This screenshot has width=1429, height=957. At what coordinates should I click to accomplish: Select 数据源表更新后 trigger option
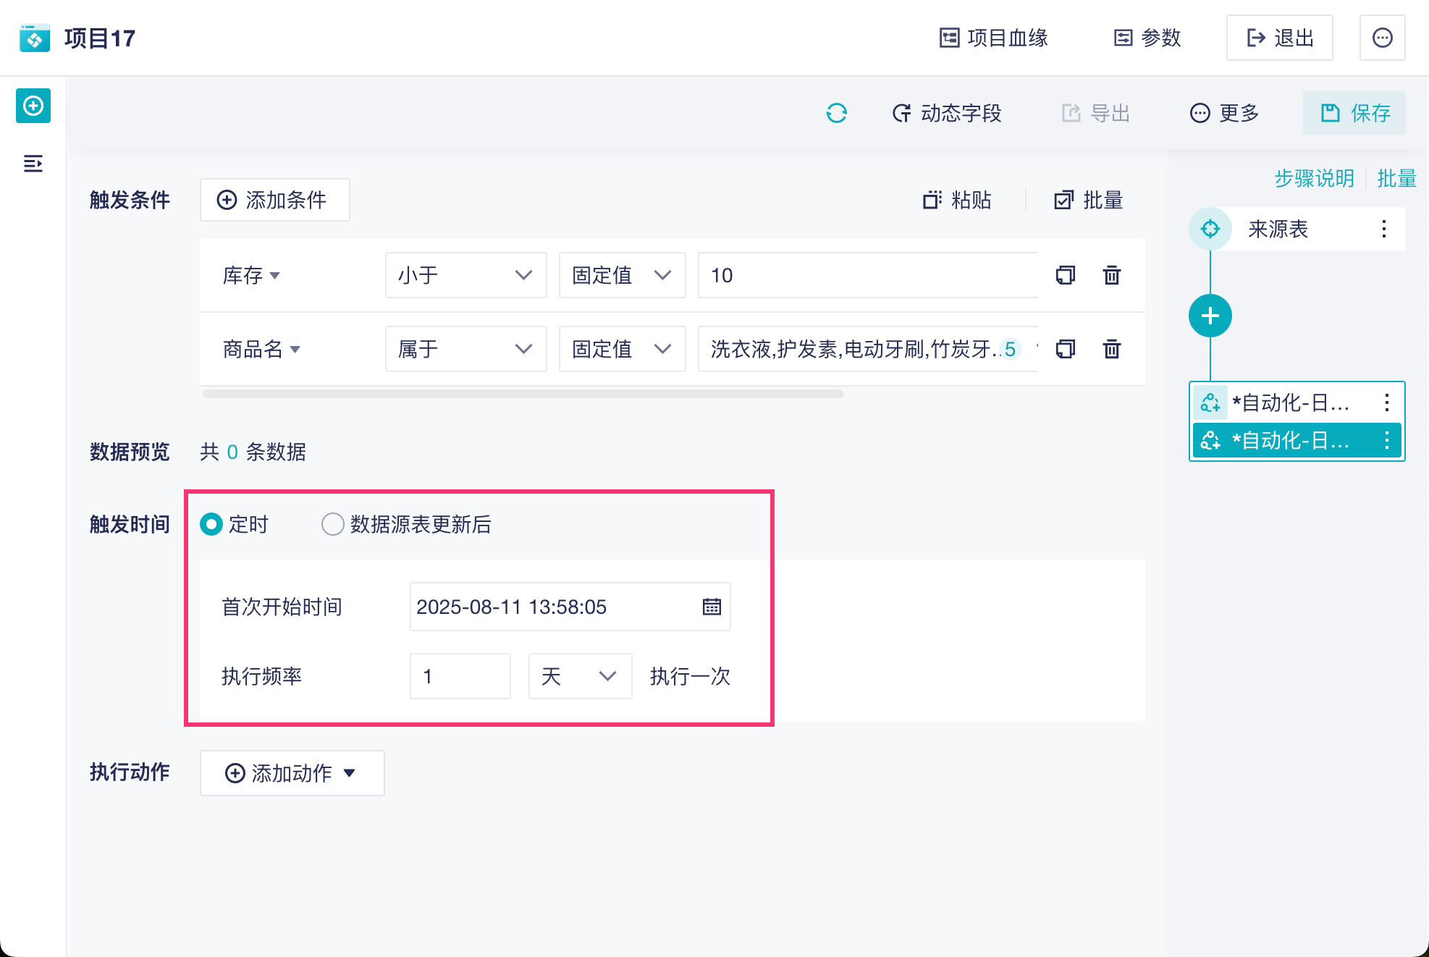pyautogui.click(x=333, y=524)
